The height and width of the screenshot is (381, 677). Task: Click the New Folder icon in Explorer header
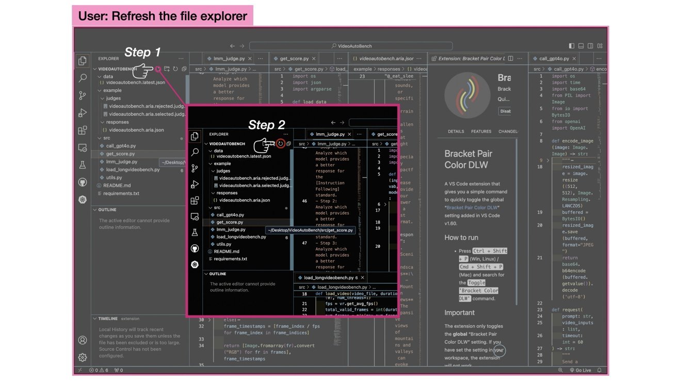[x=167, y=69]
